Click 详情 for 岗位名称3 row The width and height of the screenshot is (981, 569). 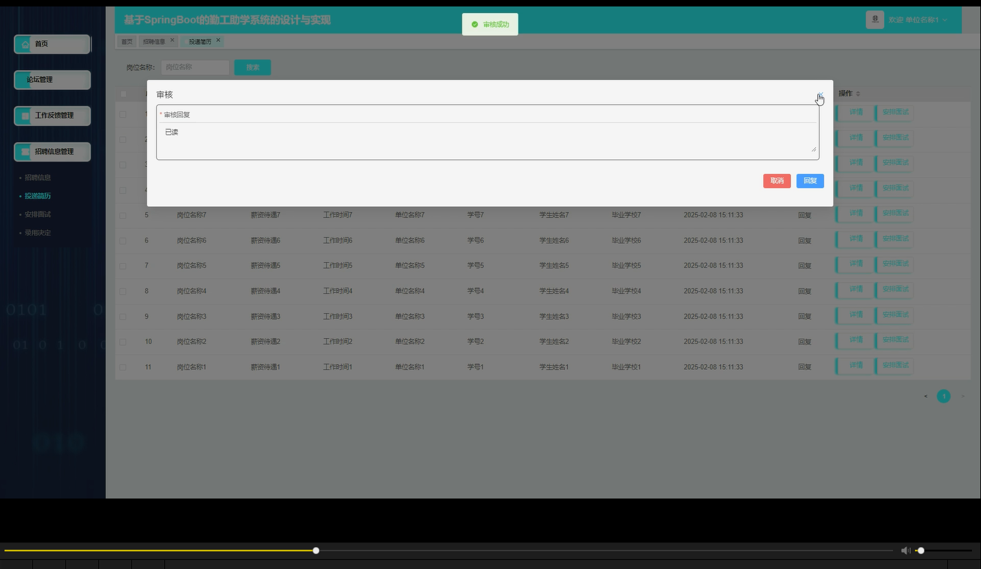[x=855, y=314]
